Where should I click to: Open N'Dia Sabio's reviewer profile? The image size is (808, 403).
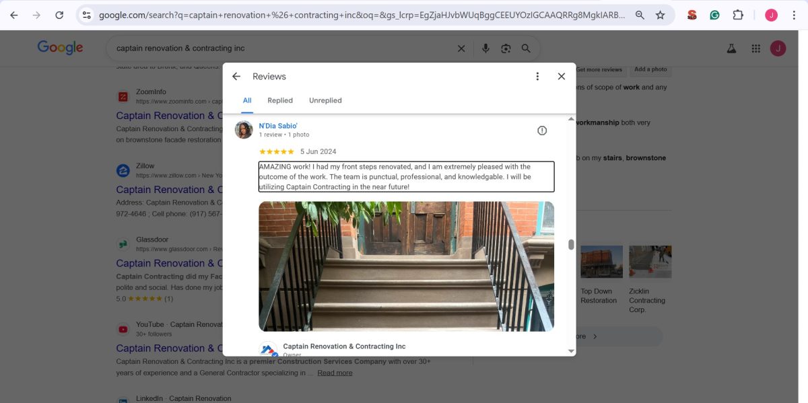277,126
